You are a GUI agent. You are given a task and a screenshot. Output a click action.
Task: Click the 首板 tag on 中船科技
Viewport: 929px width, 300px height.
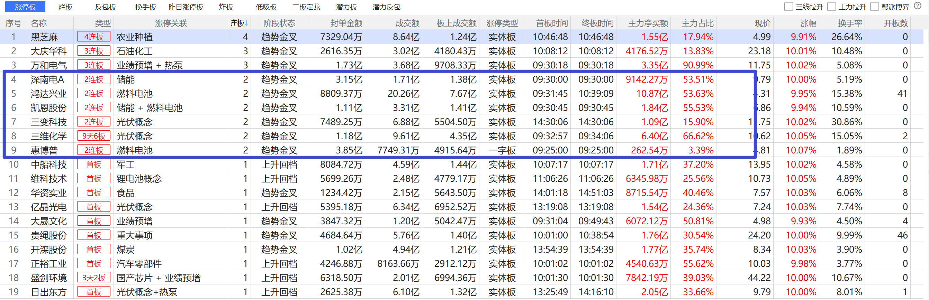pyautogui.click(x=94, y=165)
